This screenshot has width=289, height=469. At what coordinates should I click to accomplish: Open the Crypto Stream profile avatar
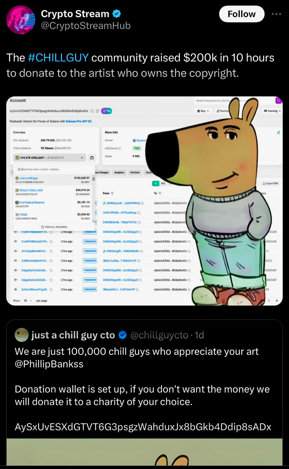point(21,20)
